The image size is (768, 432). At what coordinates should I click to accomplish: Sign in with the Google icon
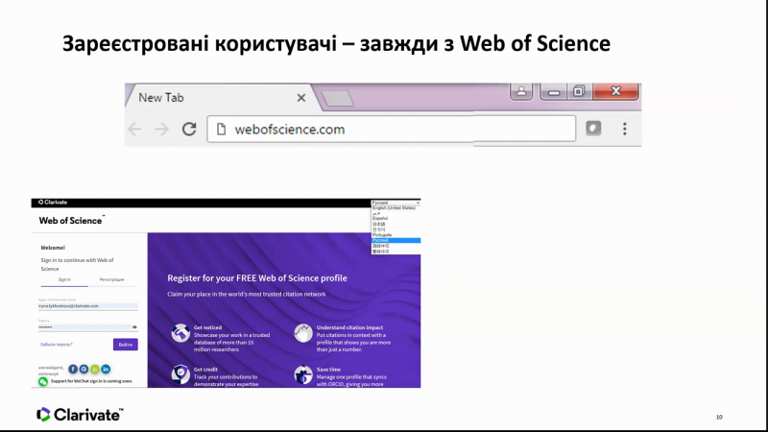point(84,369)
